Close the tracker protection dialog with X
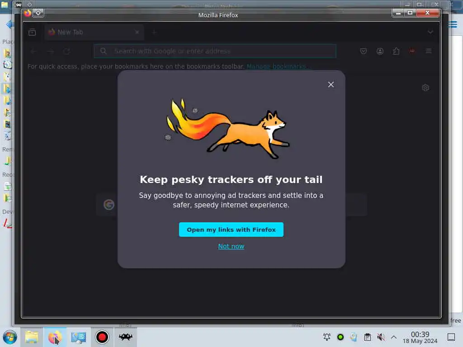 [x=331, y=84]
